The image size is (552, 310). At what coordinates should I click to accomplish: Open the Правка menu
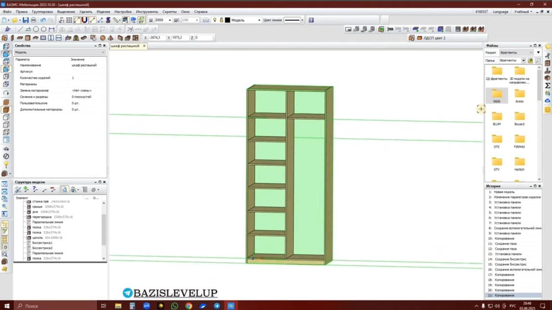(22, 12)
